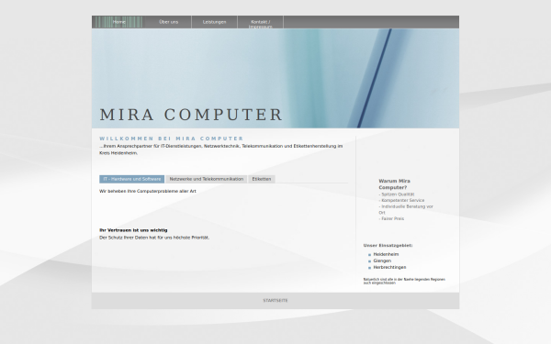Click the Unser Einsatzgebiet heading
The image size is (551, 344).
388,245
